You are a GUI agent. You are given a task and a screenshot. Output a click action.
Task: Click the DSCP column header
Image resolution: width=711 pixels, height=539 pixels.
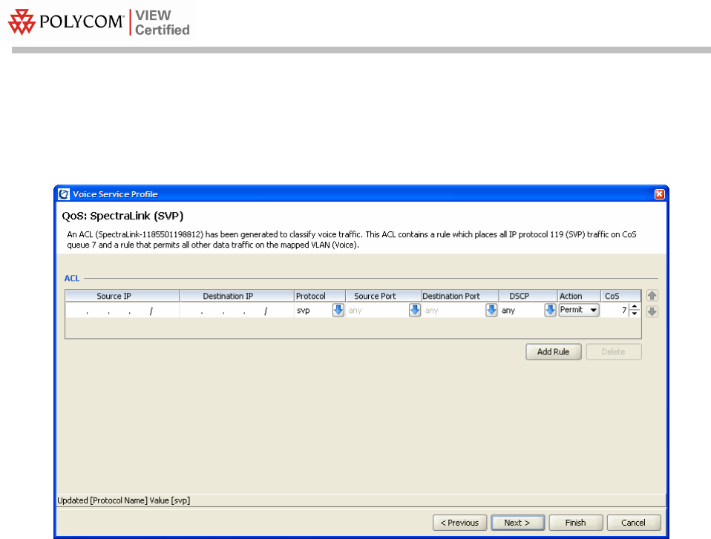(528, 296)
